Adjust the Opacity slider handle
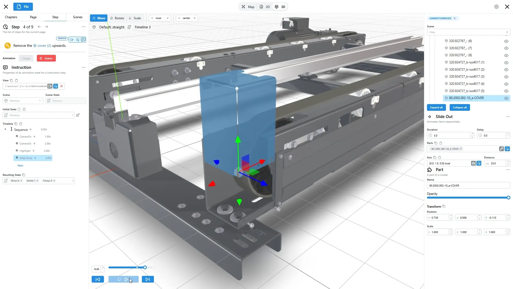This screenshot has height=289, width=513. 508,198
